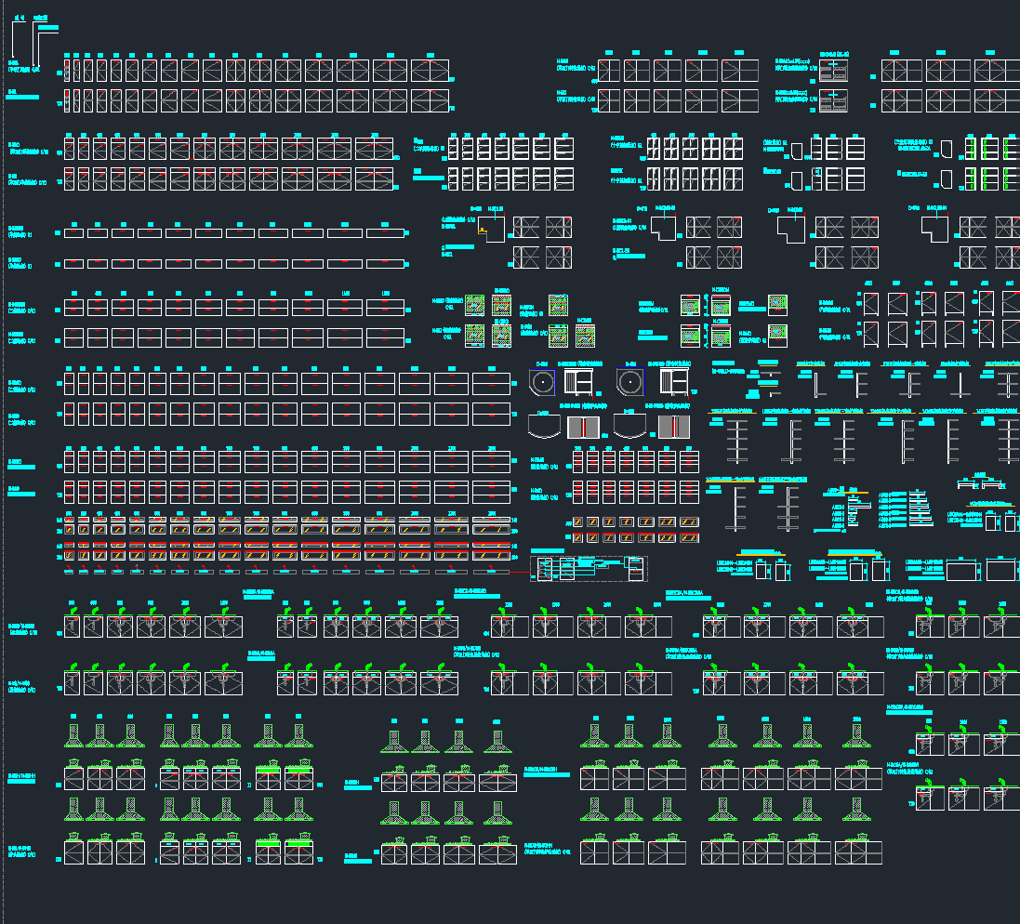
Task: Select the leftmost green hatched tile block
Action: [474, 306]
